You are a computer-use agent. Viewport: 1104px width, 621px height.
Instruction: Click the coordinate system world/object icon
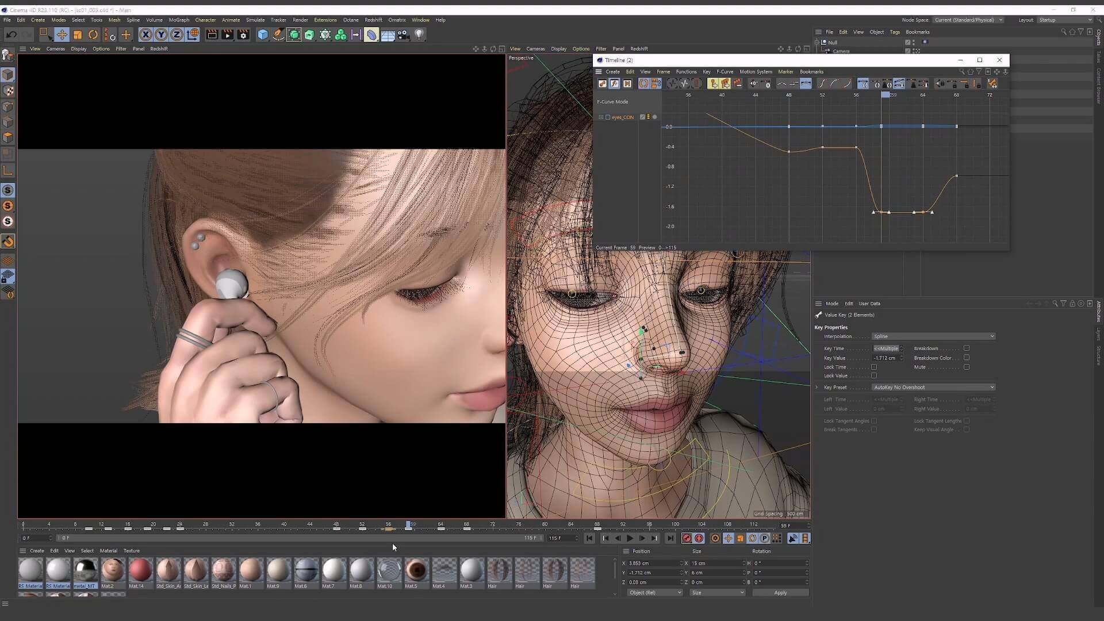[193, 35]
